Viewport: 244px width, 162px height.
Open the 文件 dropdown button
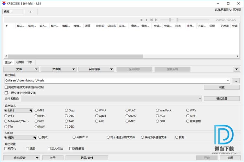(21, 69)
